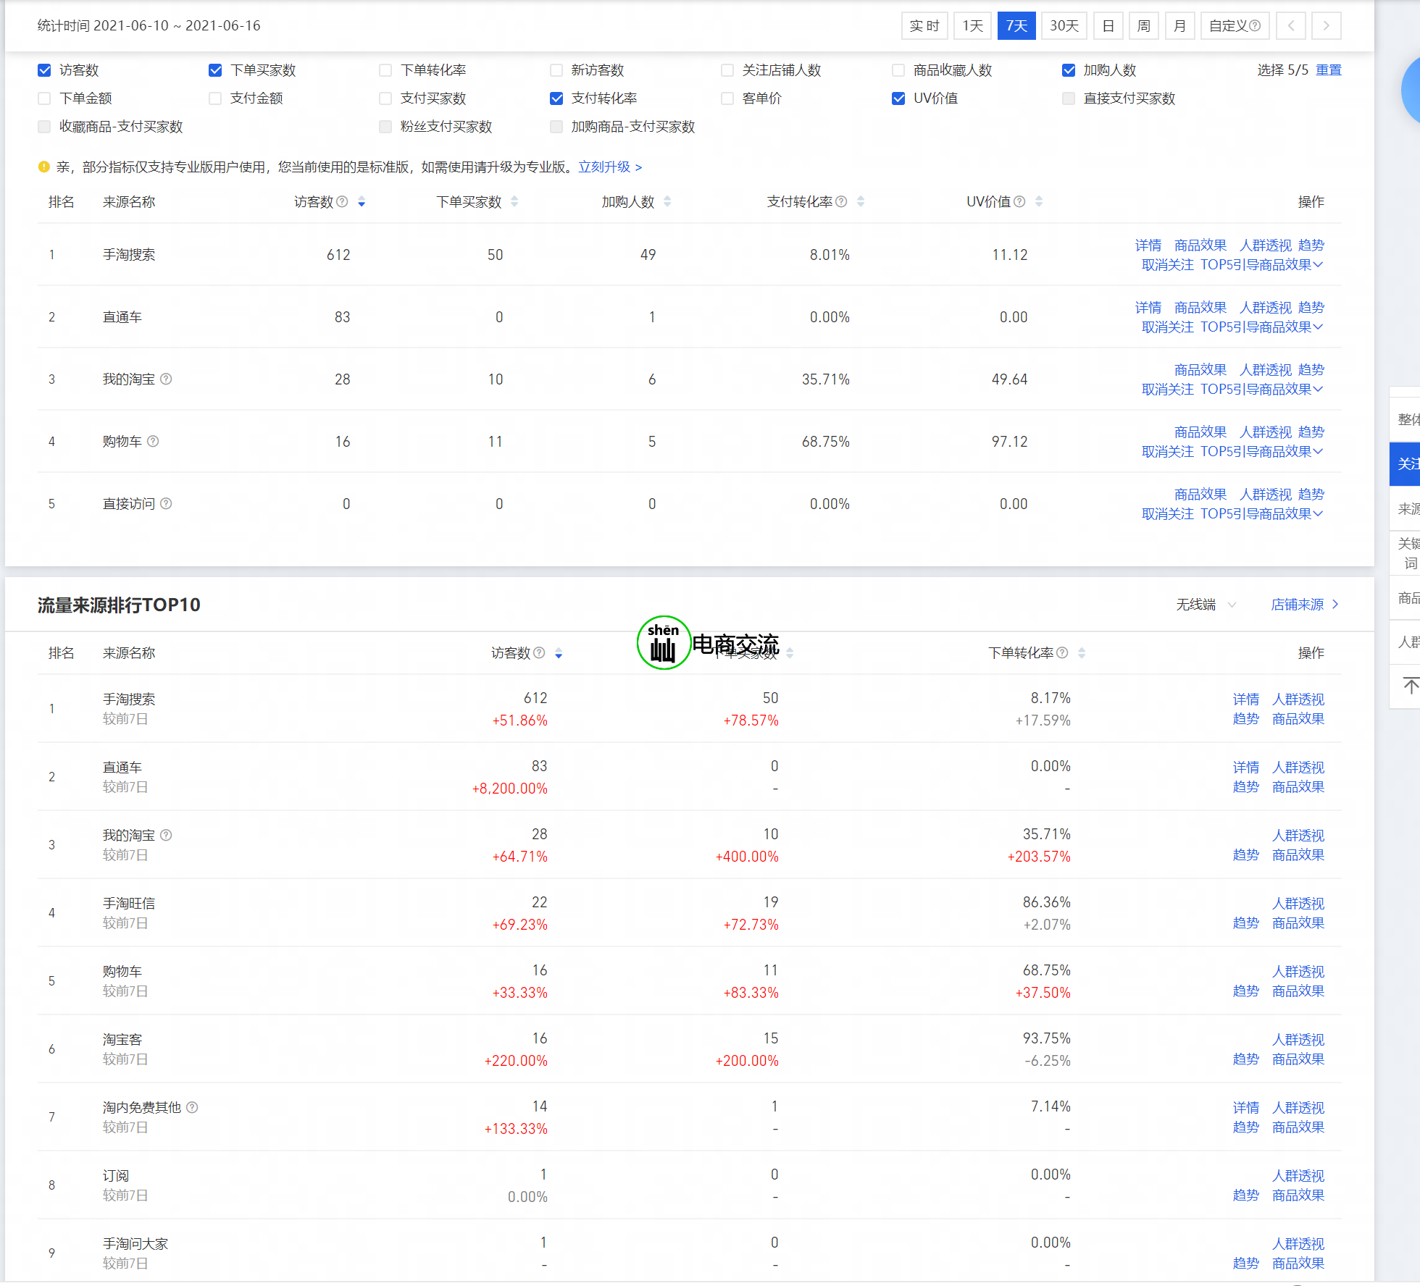The height and width of the screenshot is (1286, 1420).
Task: Sort top table by 支付转化率 arrows
Action: point(861,202)
